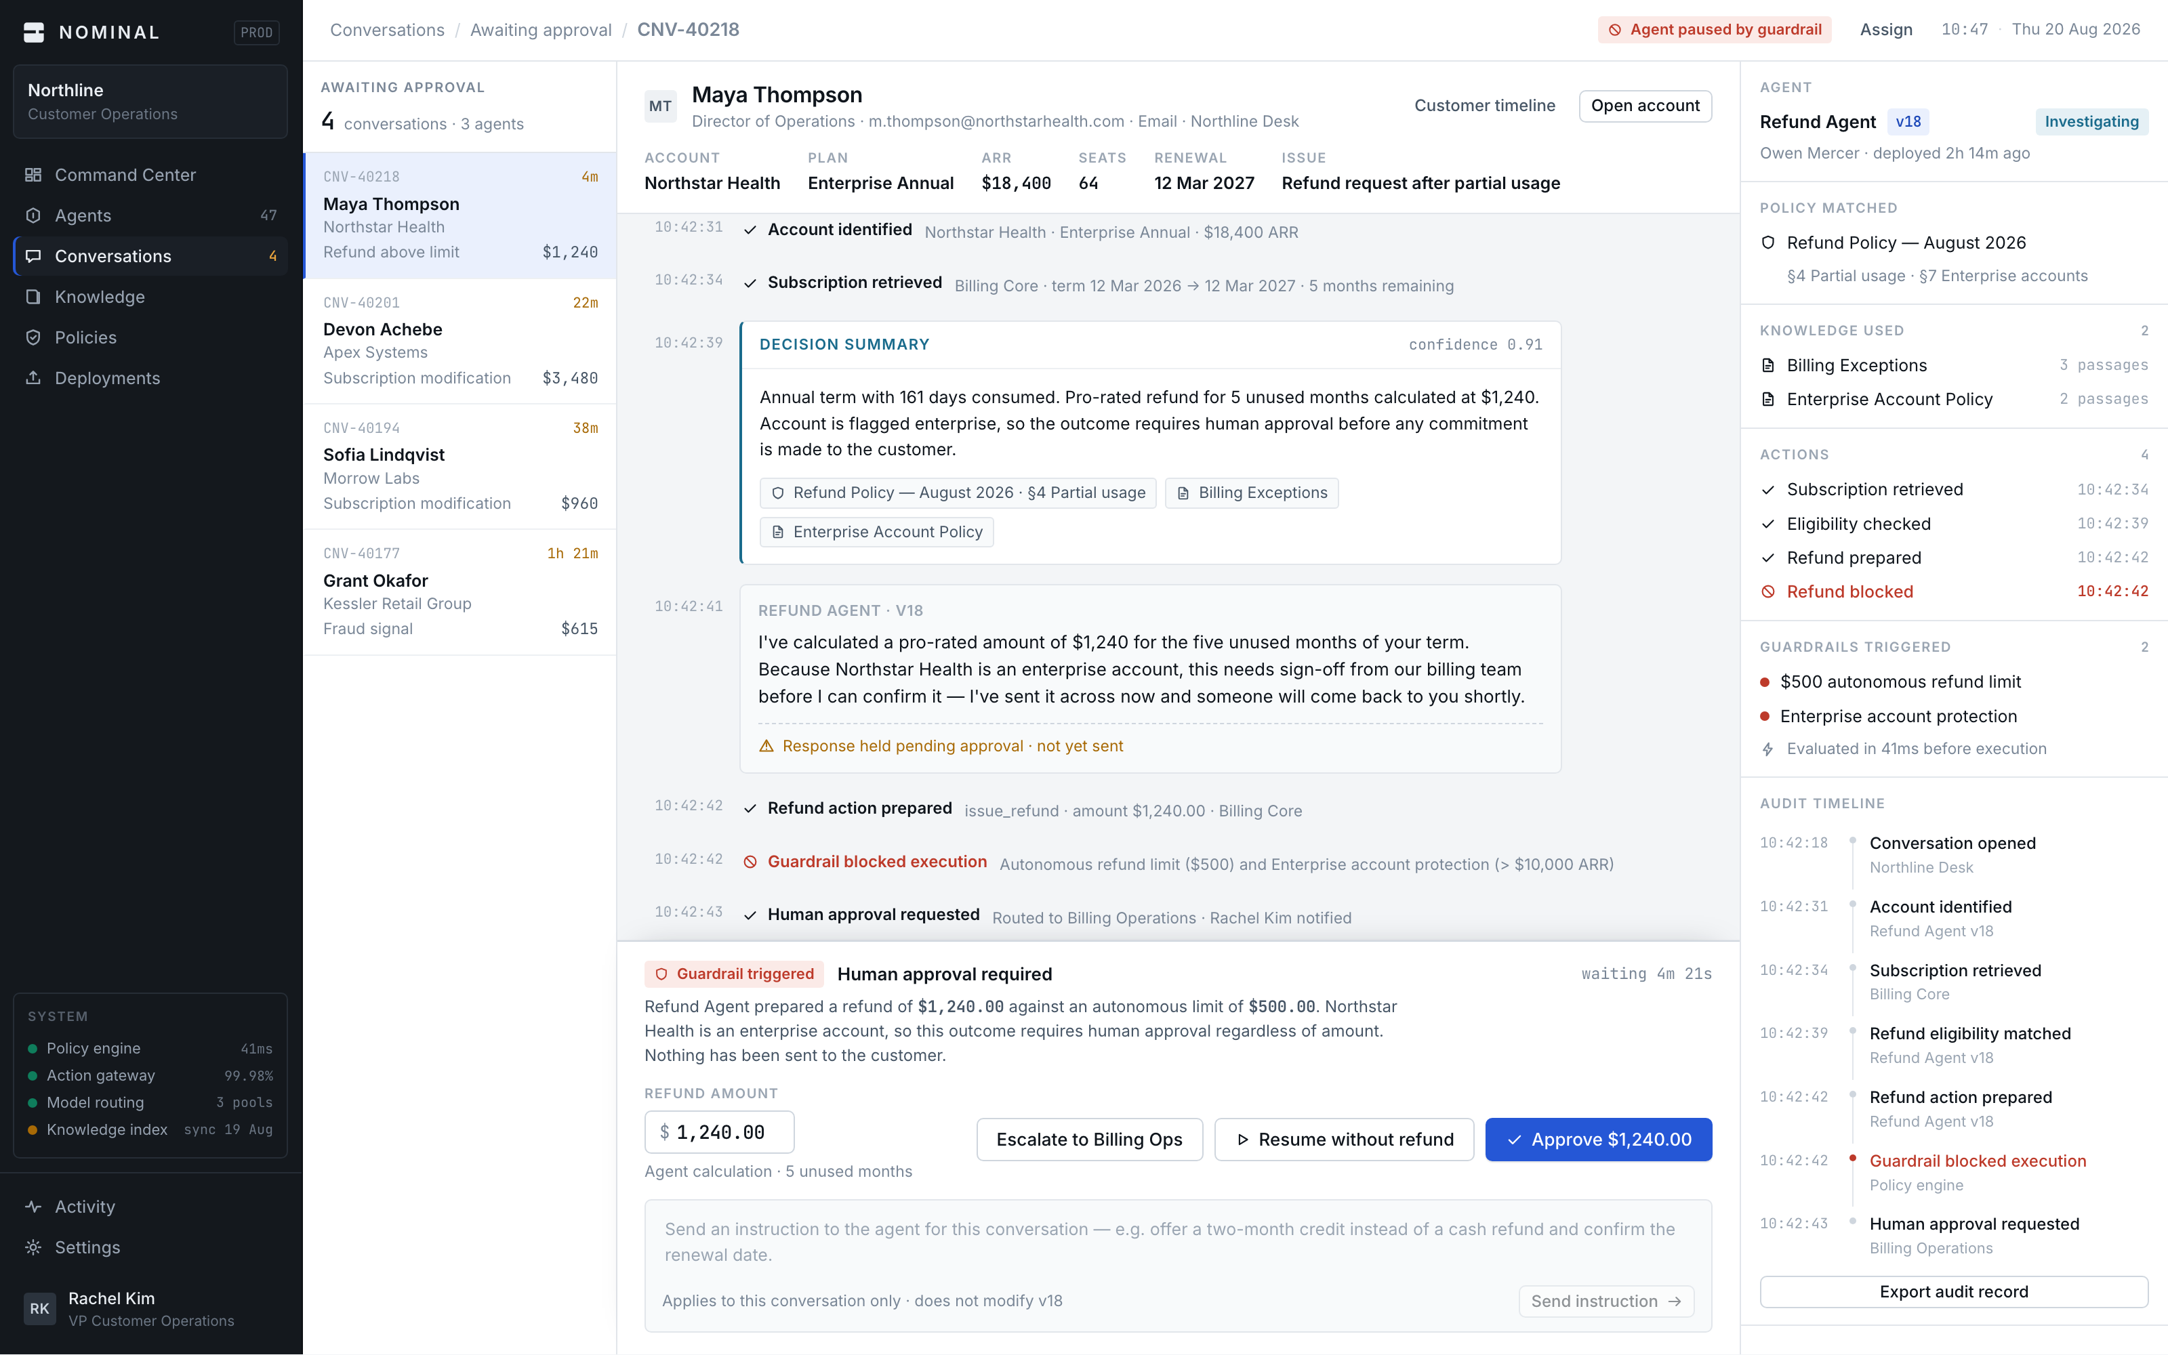2168x1355 pixels.
Task: Click Assign in top bar
Action: point(1885,30)
